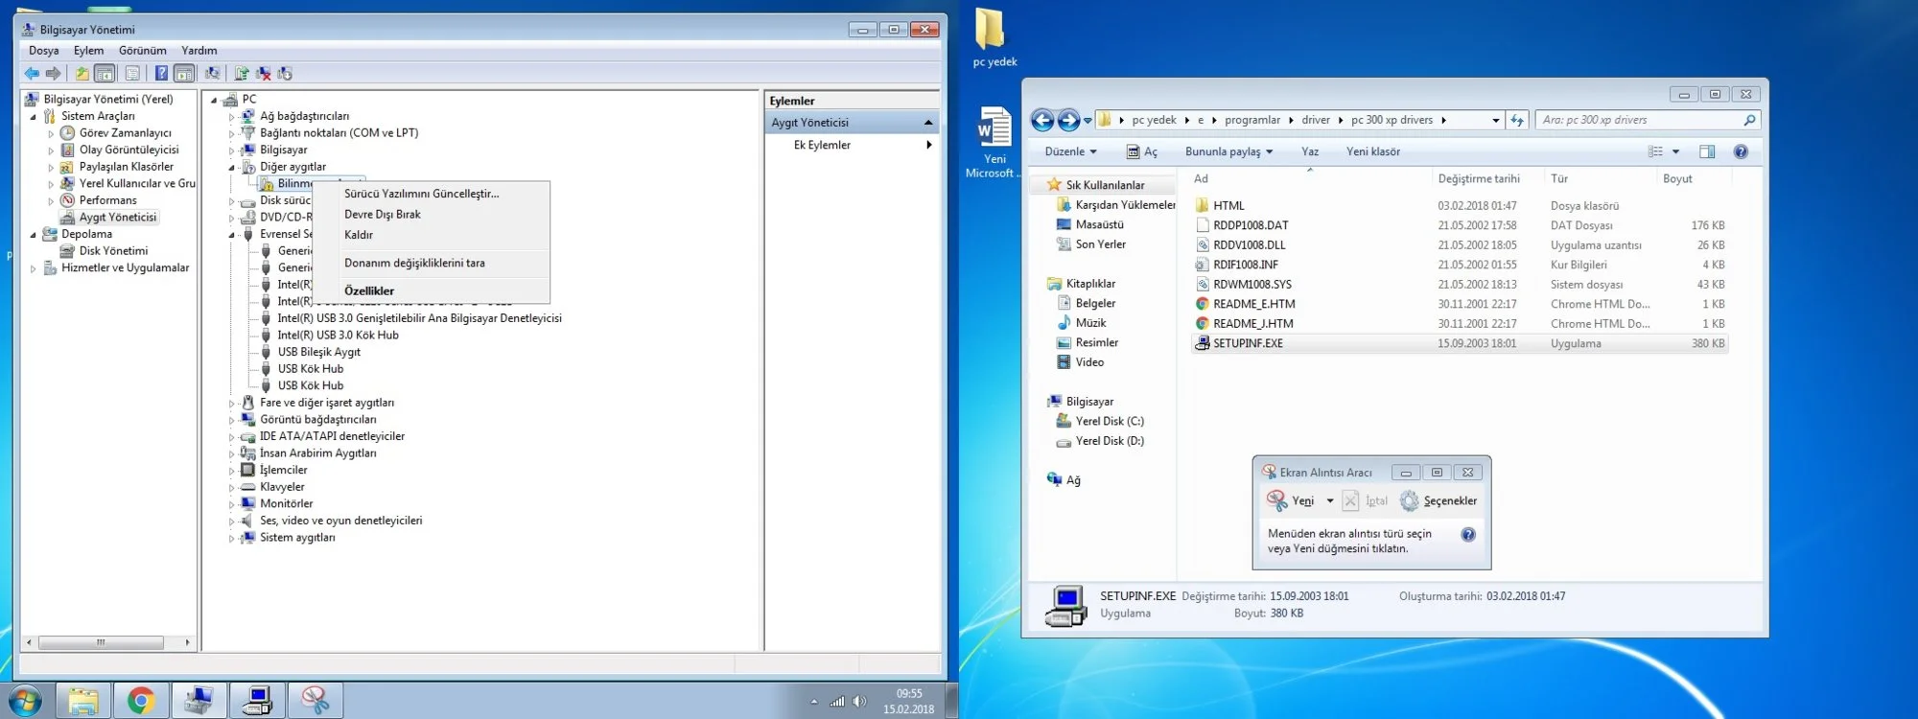Toggle the show/hide console tree button
Viewport: 1918px width, 719px height.
[x=105, y=73]
